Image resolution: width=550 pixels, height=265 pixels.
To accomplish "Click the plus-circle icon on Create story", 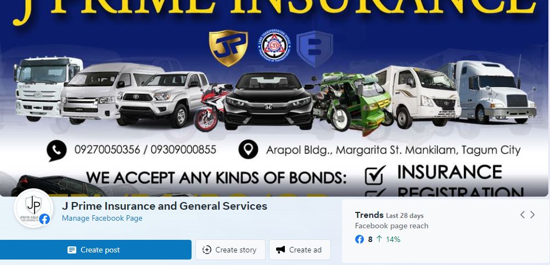I will point(207,250).
